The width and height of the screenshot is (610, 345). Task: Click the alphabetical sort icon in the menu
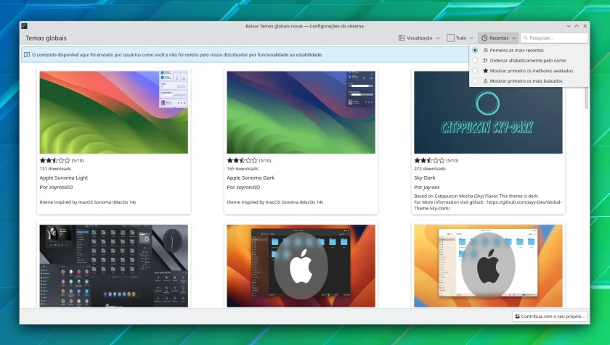(486, 61)
